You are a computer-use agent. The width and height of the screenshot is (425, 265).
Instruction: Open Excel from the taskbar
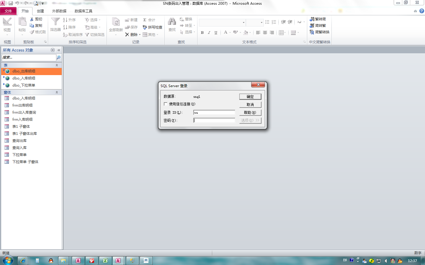[x=105, y=261]
